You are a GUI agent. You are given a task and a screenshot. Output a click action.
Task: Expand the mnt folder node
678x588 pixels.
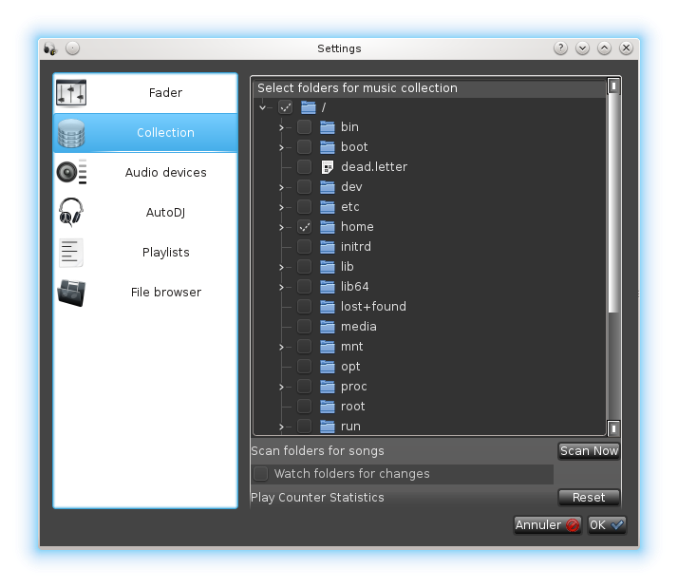click(281, 347)
